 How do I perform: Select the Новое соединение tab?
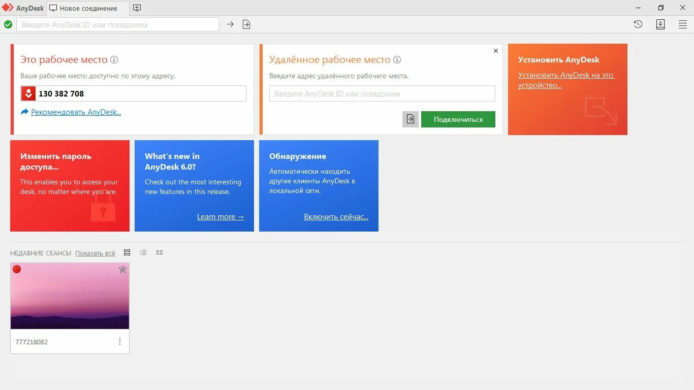click(x=88, y=8)
